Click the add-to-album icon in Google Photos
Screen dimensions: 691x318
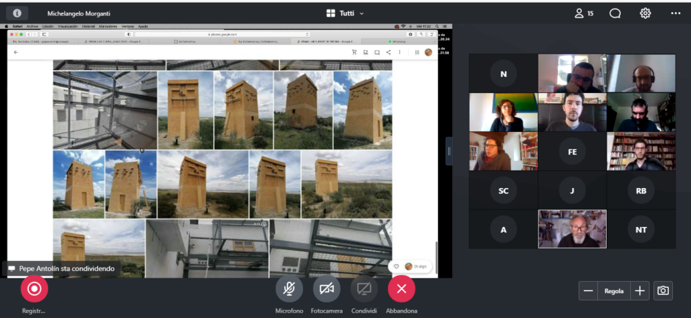pos(365,53)
